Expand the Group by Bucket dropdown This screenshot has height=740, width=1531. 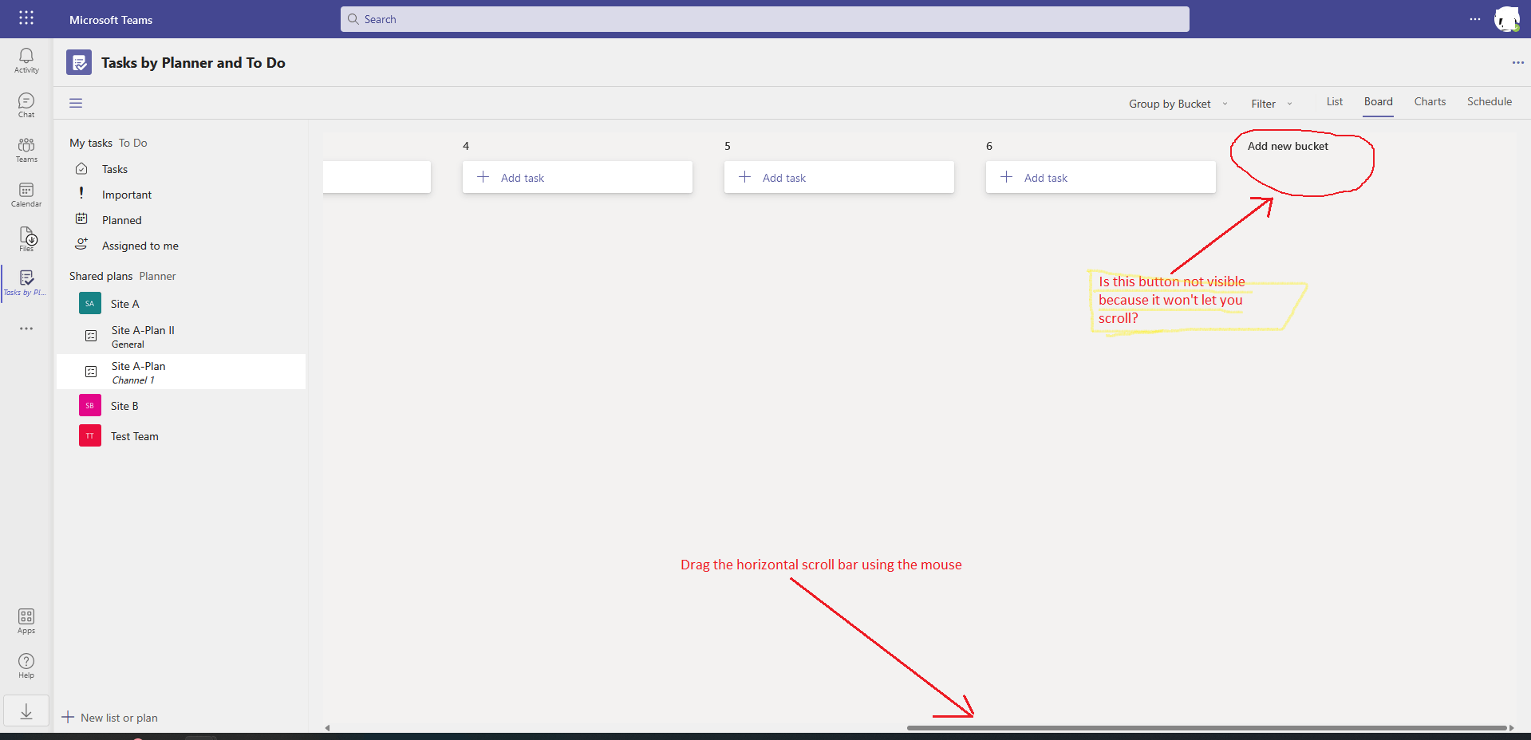[x=1178, y=104]
